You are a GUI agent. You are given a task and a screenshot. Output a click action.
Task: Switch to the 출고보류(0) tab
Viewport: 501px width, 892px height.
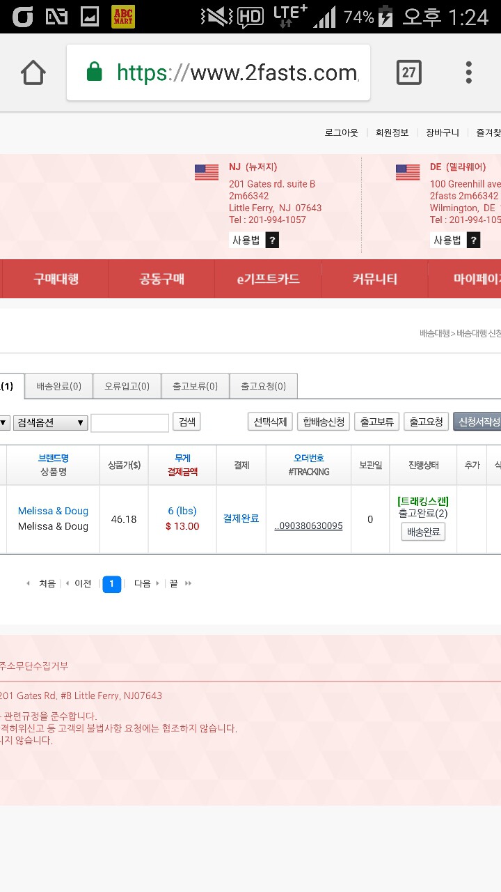tap(195, 386)
